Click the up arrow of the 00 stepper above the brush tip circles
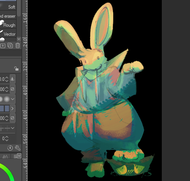The height and width of the screenshot is (181, 190). (x=7, y=88)
